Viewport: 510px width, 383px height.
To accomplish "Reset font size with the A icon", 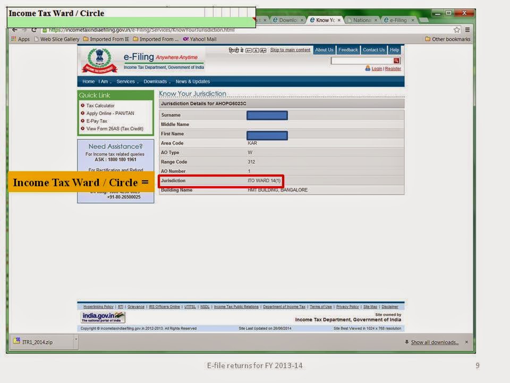I will [x=256, y=50].
